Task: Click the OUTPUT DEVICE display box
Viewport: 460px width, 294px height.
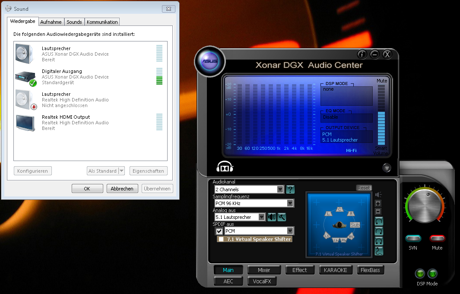Action: 346,137
